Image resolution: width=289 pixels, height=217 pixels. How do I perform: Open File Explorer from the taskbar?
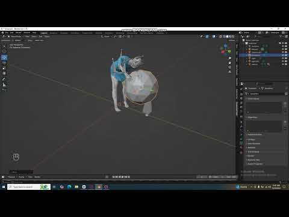coord(76,187)
